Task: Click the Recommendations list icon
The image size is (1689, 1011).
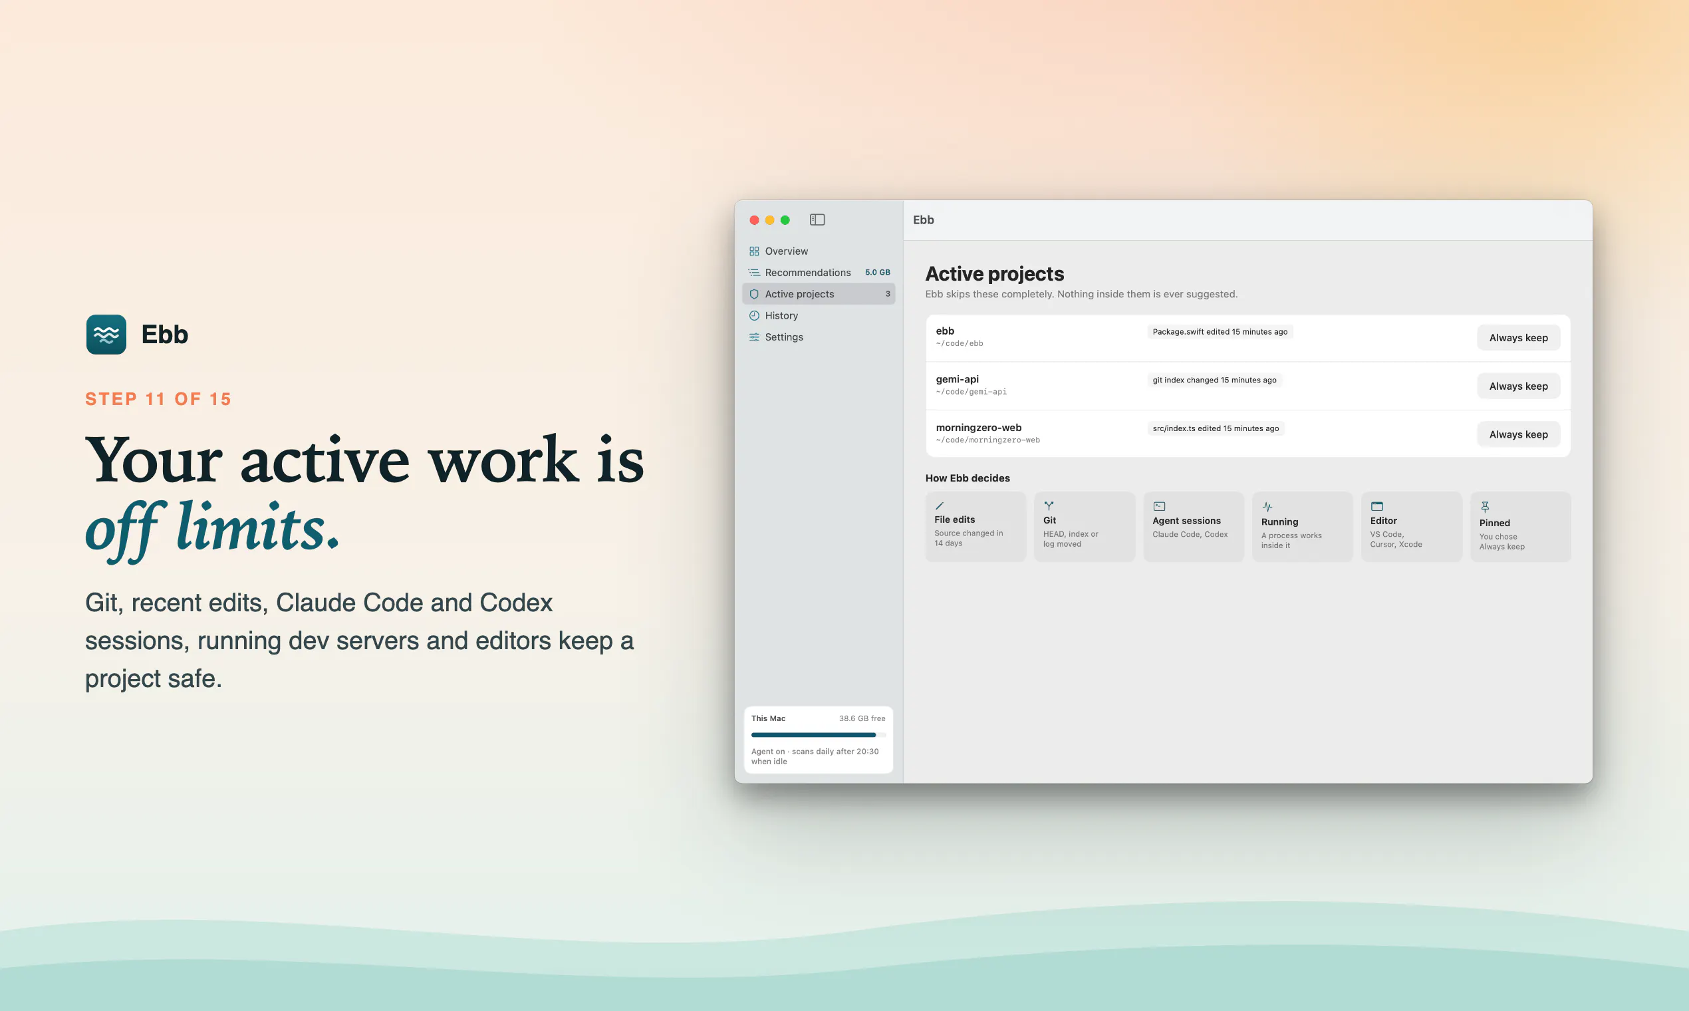Action: pos(754,273)
